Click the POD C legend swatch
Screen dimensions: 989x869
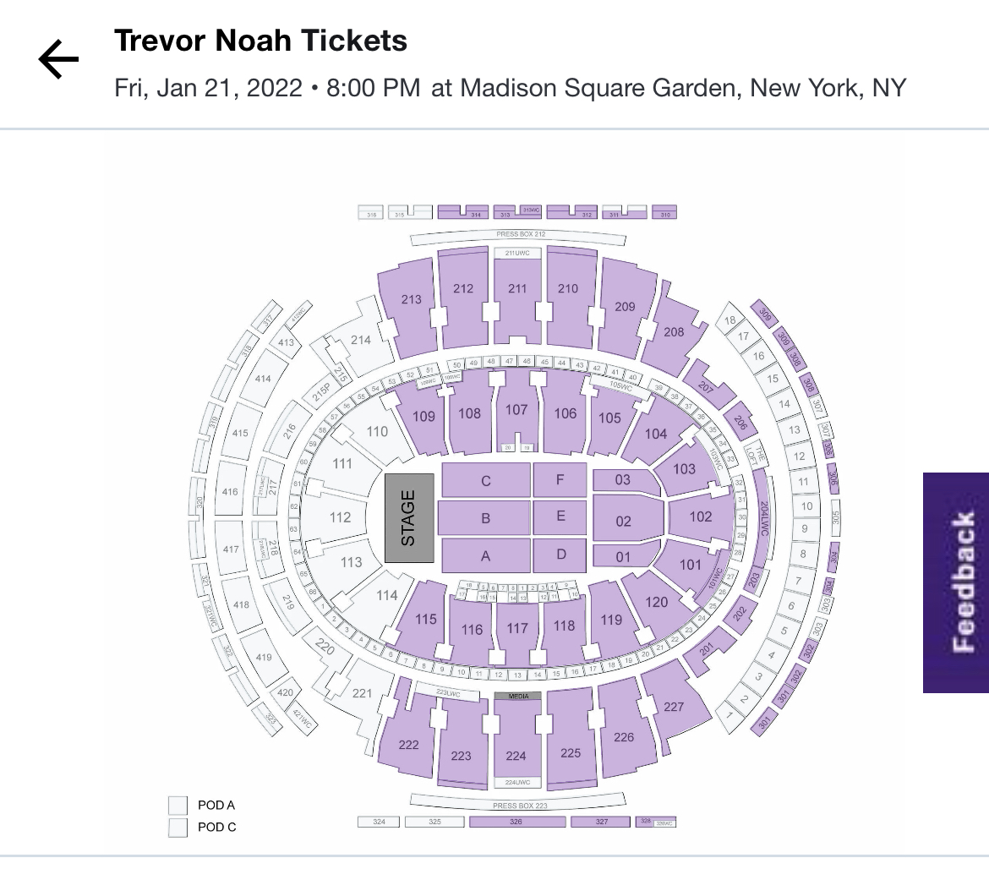[x=178, y=827]
